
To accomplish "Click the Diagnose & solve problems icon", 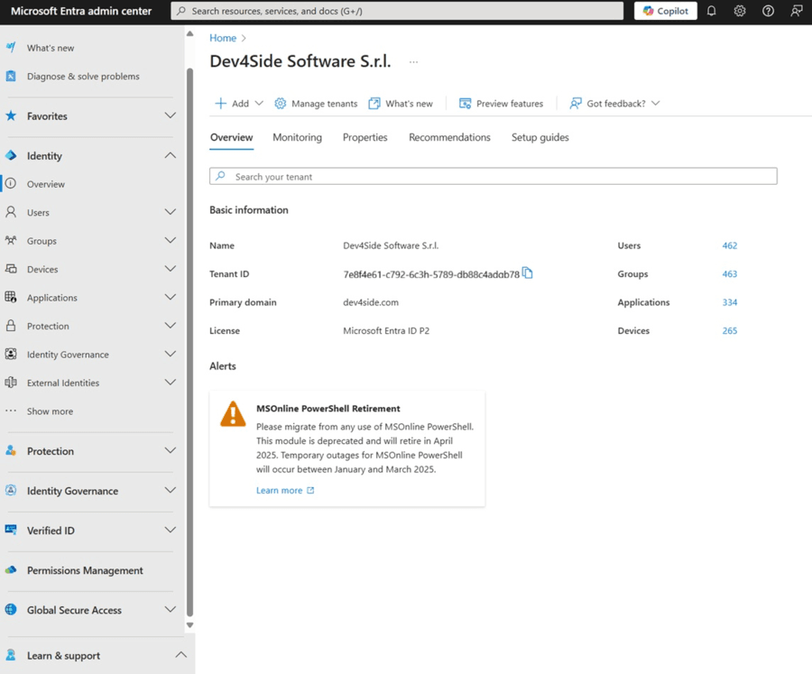I will pyautogui.click(x=11, y=76).
